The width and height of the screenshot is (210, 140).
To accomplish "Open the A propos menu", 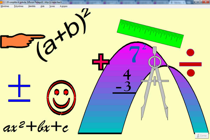I will [x=63, y=6].
